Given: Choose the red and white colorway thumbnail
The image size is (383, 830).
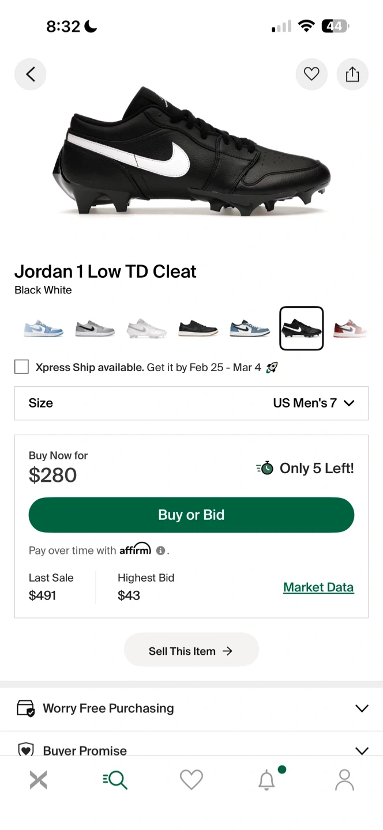Looking at the screenshot, I should click(x=351, y=329).
